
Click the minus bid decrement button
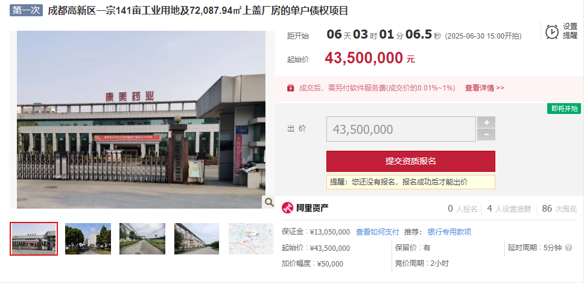486,134
